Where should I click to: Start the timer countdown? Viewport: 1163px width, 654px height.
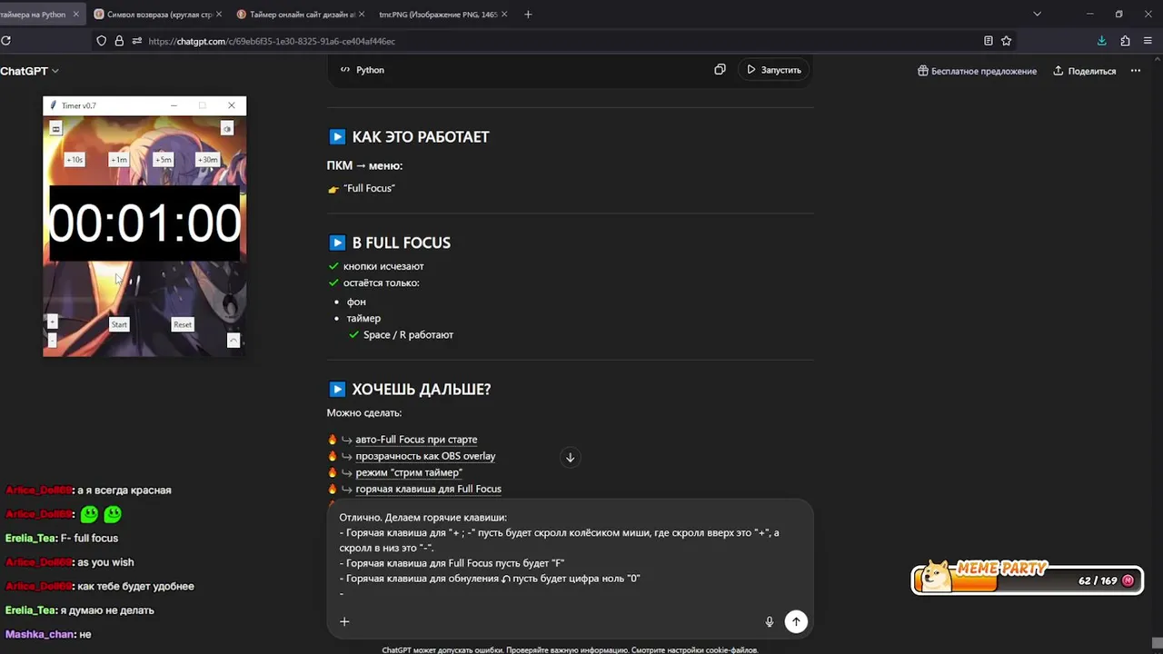119,324
